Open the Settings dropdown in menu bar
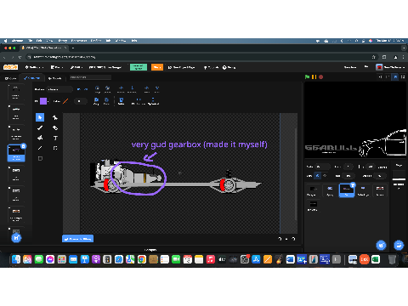The width and height of the screenshot is (408, 306). (x=34, y=67)
